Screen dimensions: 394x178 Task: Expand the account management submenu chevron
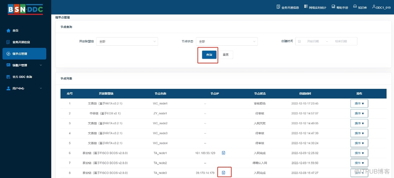[41, 65]
